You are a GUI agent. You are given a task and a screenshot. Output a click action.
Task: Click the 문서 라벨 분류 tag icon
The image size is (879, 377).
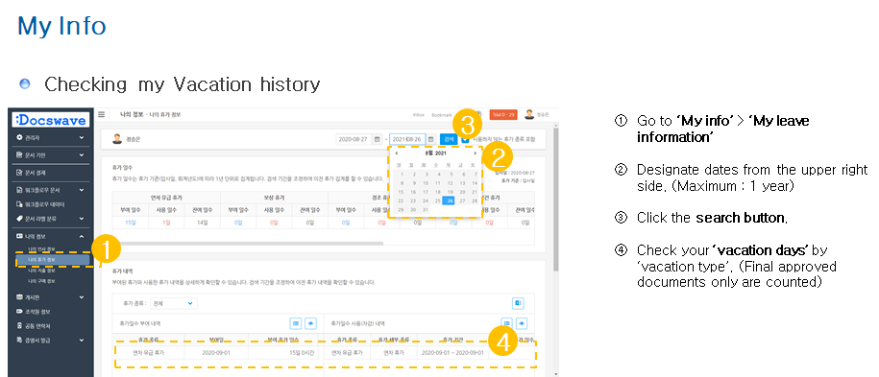[19, 219]
